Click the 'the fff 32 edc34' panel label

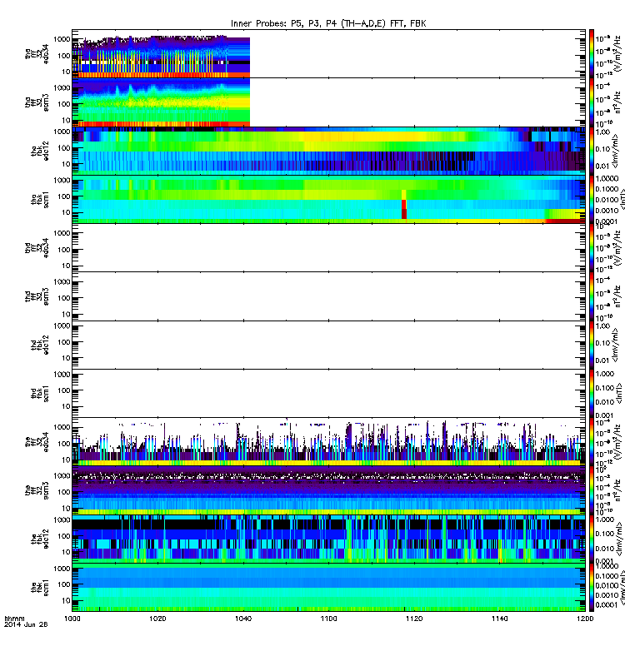click(x=37, y=442)
